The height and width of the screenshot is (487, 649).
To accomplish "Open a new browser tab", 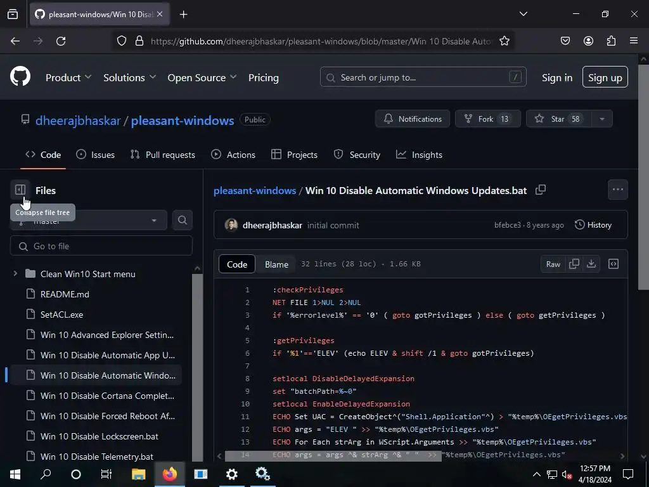I will (183, 14).
